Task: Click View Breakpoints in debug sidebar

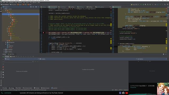Action: point(3,67)
